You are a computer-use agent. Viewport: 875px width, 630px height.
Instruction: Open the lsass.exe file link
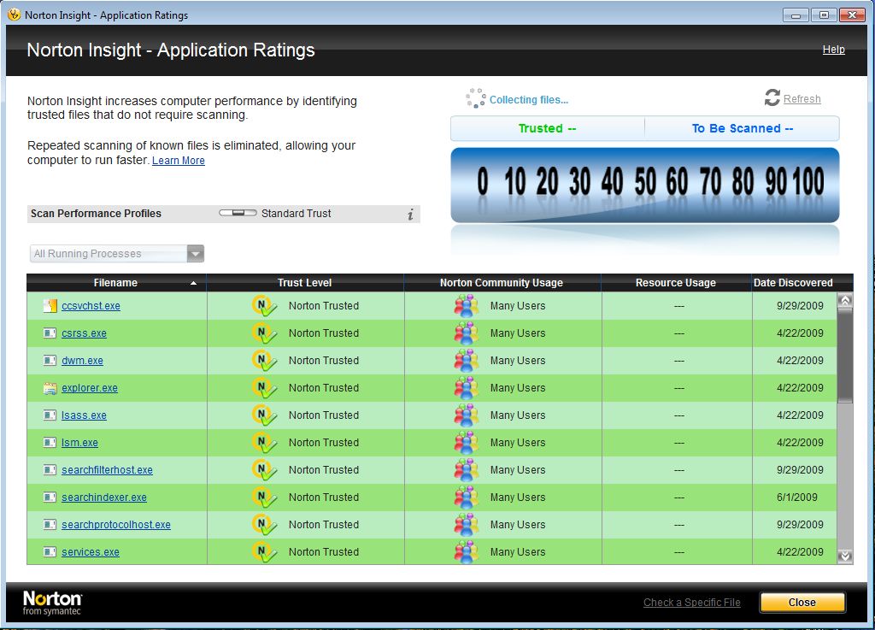(85, 415)
